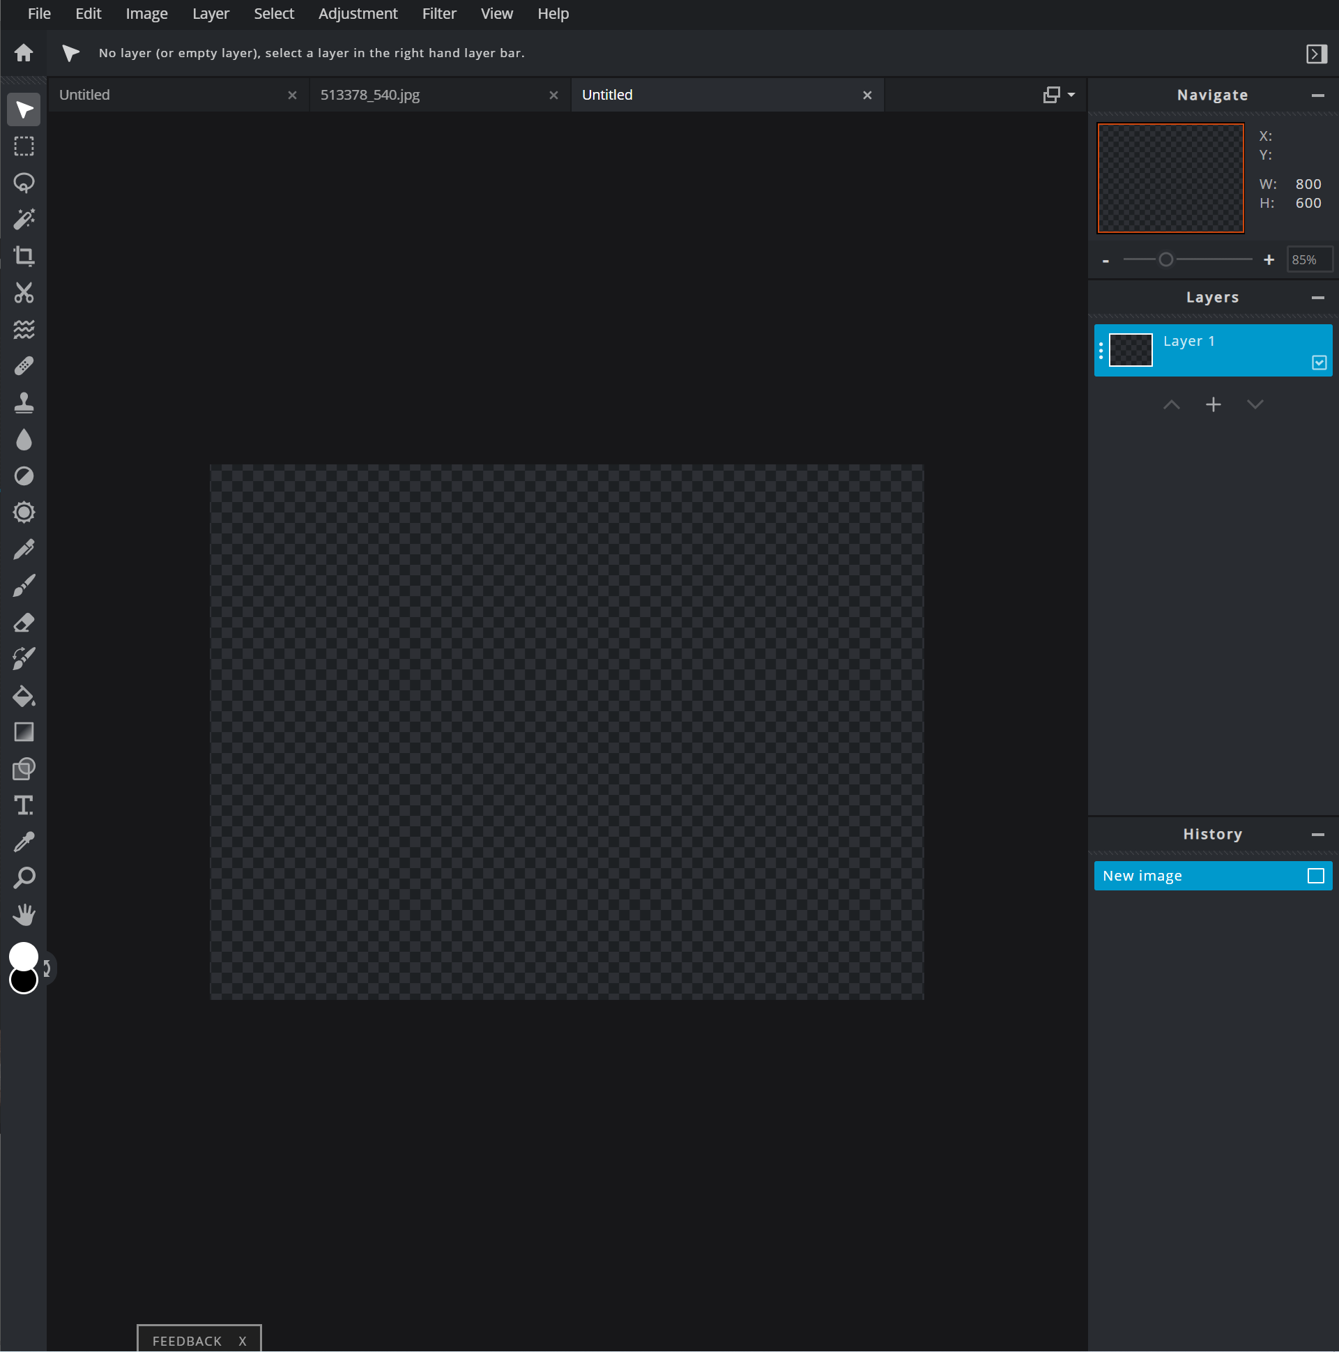Image resolution: width=1339 pixels, height=1352 pixels.
Task: Click the Home icon
Action: click(24, 53)
